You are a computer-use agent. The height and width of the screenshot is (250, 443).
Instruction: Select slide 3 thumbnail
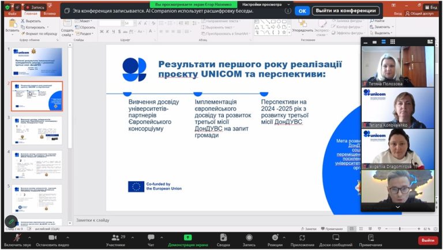[37, 130]
